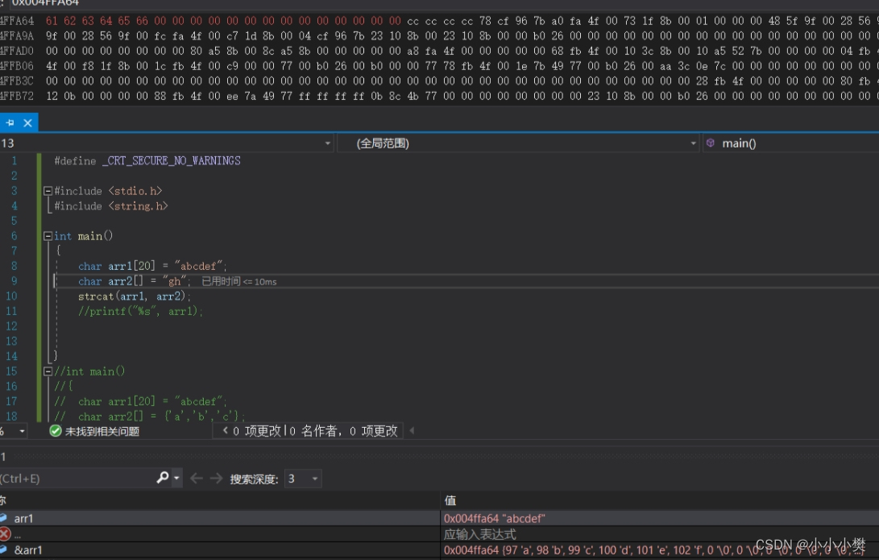The image size is (879, 560).
Task: Open the main() member dropdown
Action: [x=790, y=143]
